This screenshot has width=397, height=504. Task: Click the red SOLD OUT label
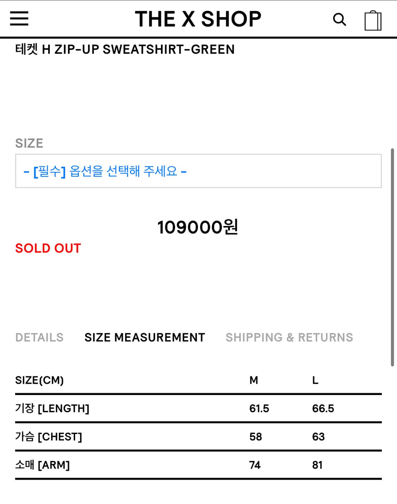[x=48, y=248]
